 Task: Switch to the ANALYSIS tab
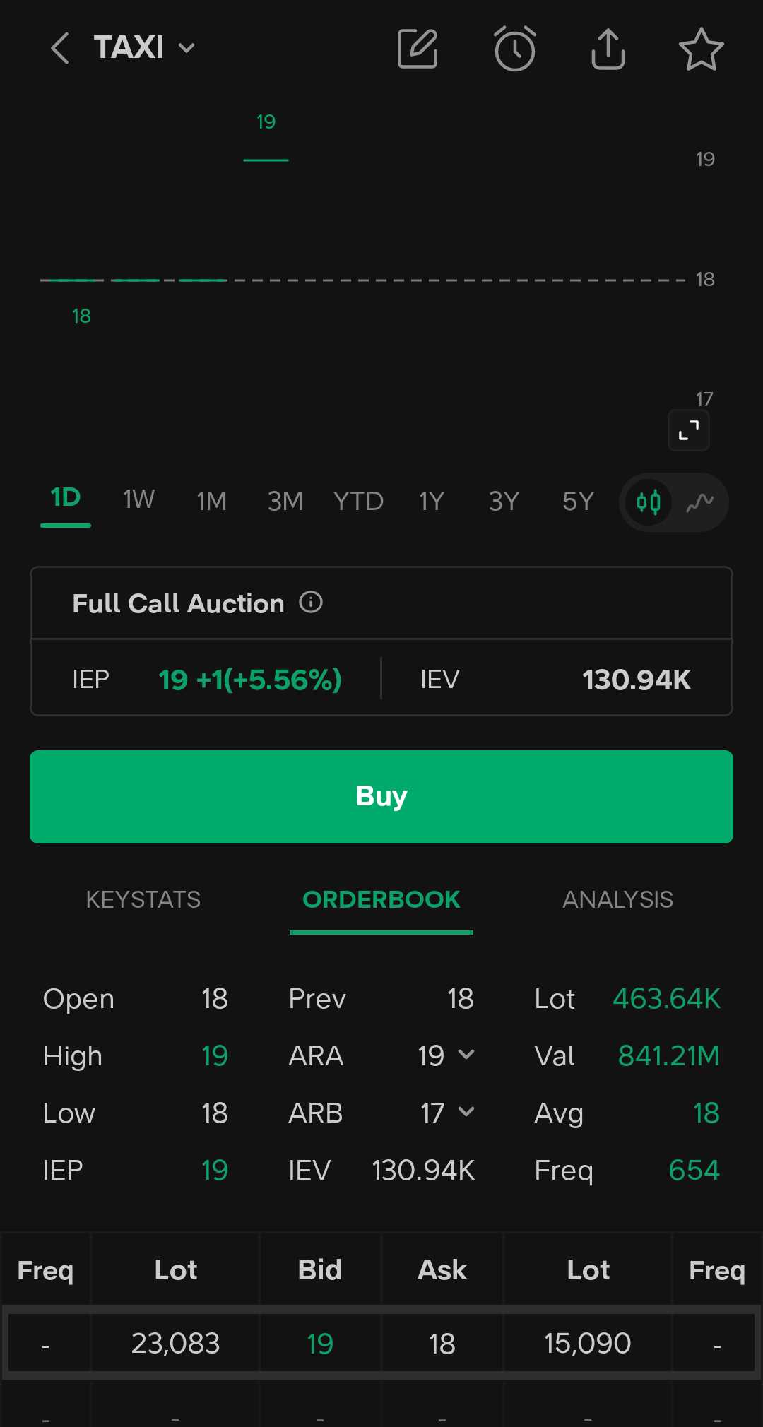[617, 899]
